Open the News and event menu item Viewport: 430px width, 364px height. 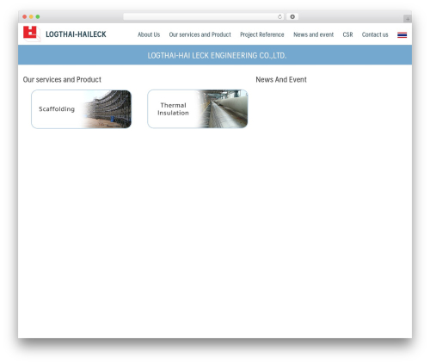313,34
